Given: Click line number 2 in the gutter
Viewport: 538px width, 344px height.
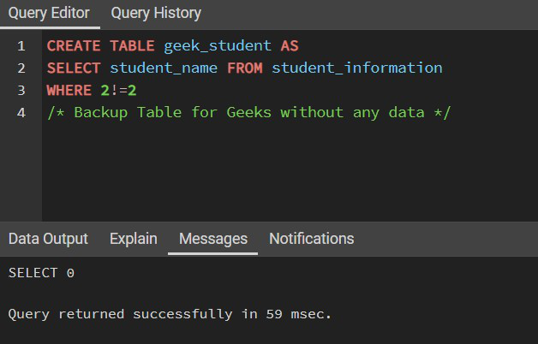Looking at the screenshot, I should pyautogui.click(x=21, y=68).
